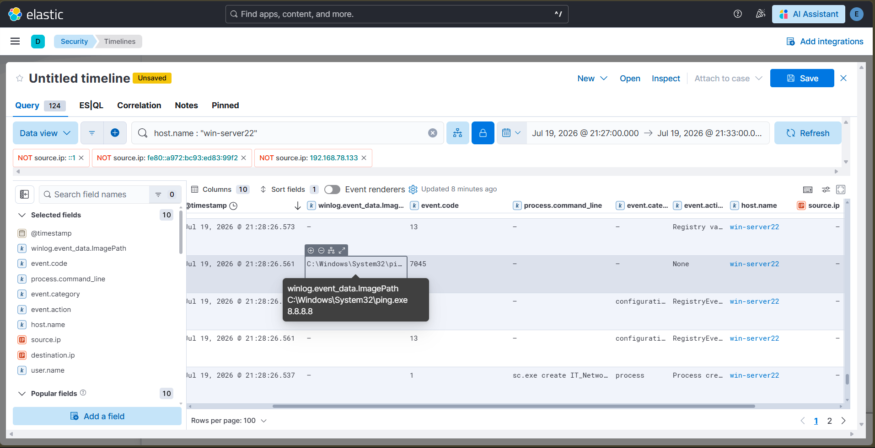Toggle the date lock button
The width and height of the screenshot is (875, 448).
483,133
